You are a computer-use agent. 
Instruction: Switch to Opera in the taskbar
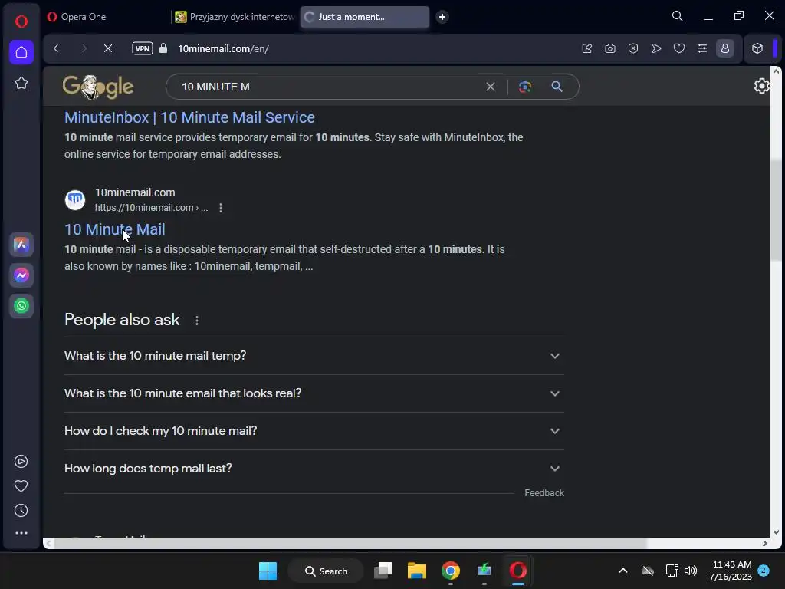point(518,571)
